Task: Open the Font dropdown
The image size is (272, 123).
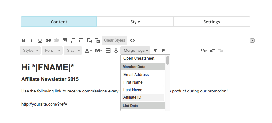Action: (52, 51)
